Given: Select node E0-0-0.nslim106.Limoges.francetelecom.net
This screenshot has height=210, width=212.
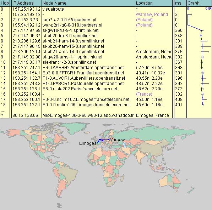Looking at the screenshot, I should click(86, 105).
